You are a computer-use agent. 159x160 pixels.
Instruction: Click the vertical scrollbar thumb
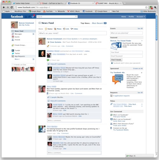[x=156, y=28]
